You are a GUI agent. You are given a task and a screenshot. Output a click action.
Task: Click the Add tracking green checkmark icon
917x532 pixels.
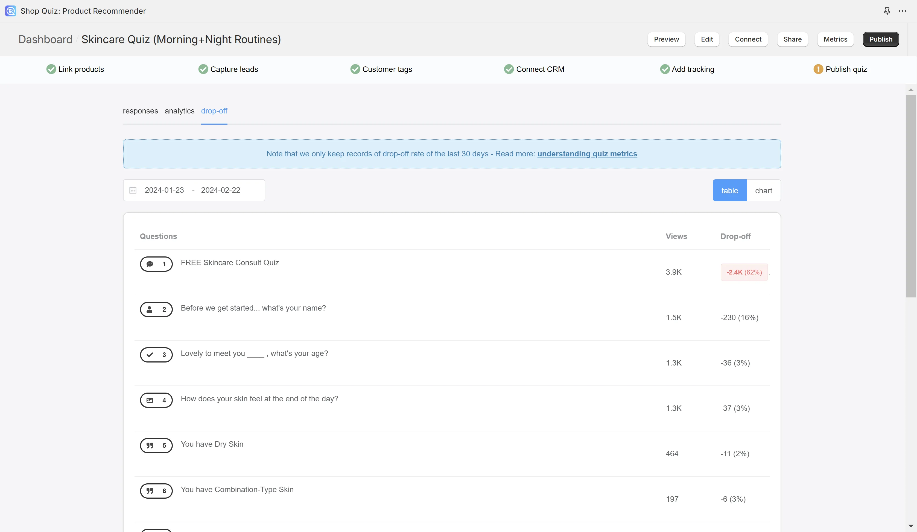pos(665,69)
